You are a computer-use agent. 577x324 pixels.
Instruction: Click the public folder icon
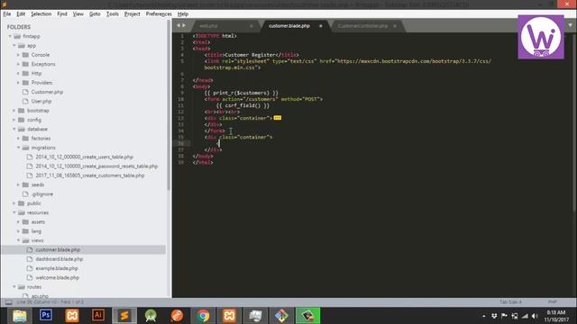point(22,203)
